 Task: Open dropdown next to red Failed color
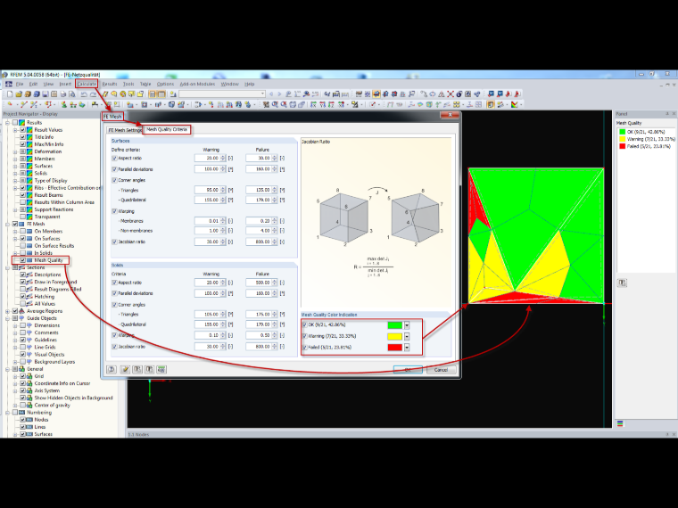click(x=407, y=348)
